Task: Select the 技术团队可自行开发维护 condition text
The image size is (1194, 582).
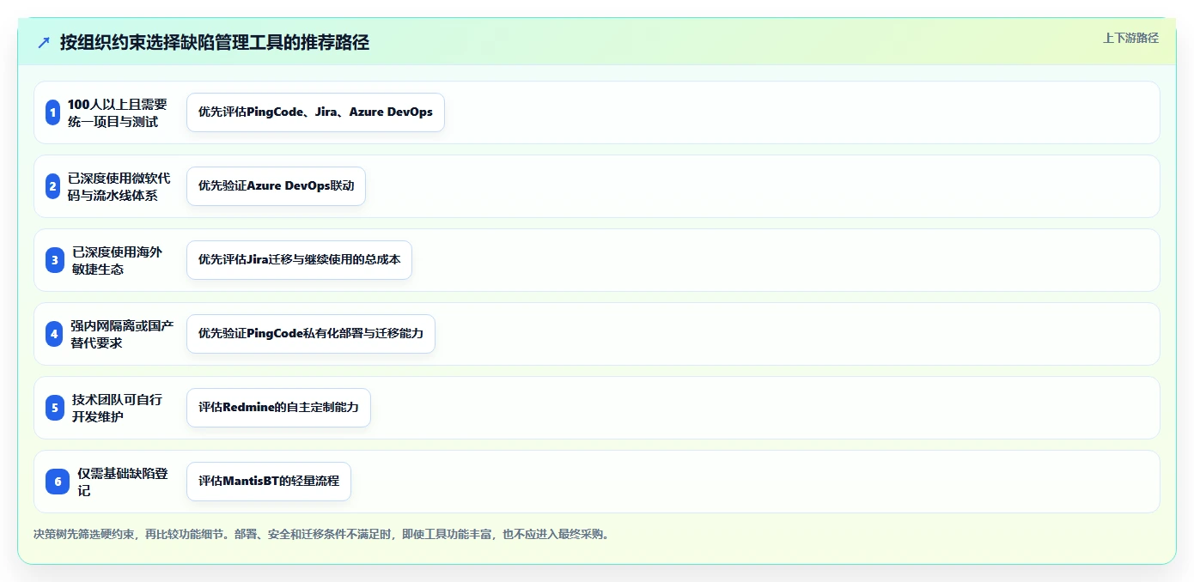Action: [x=117, y=408]
